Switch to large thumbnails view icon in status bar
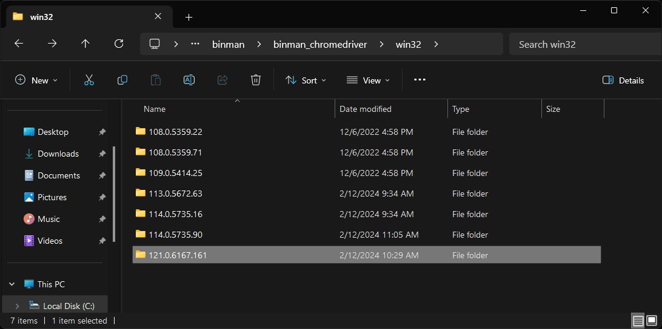 [650, 321]
